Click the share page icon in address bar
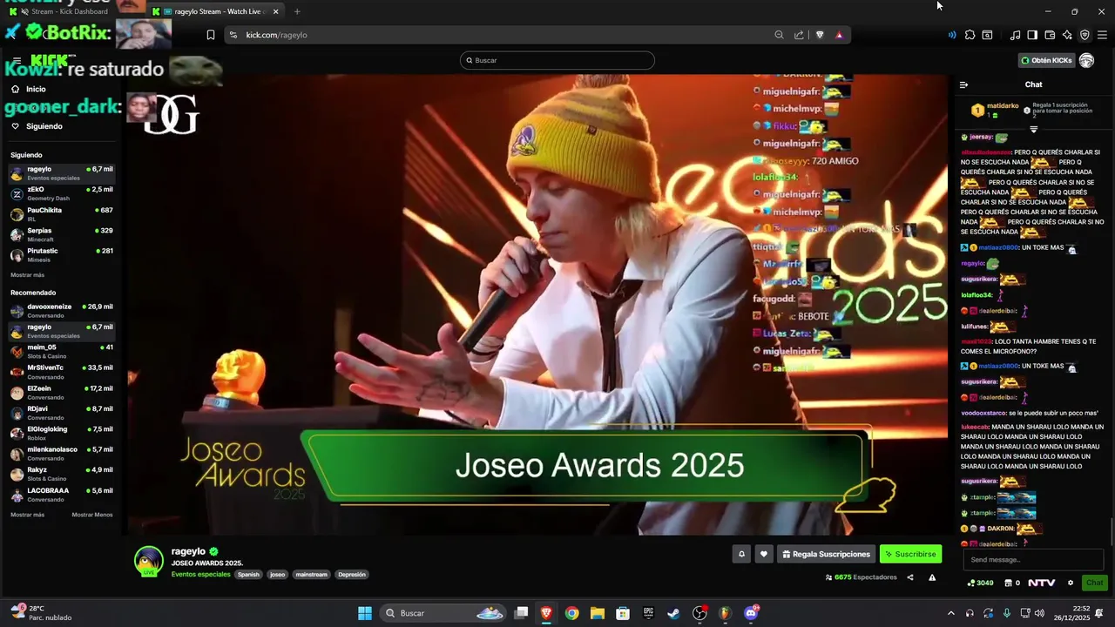 tap(799, 35)
